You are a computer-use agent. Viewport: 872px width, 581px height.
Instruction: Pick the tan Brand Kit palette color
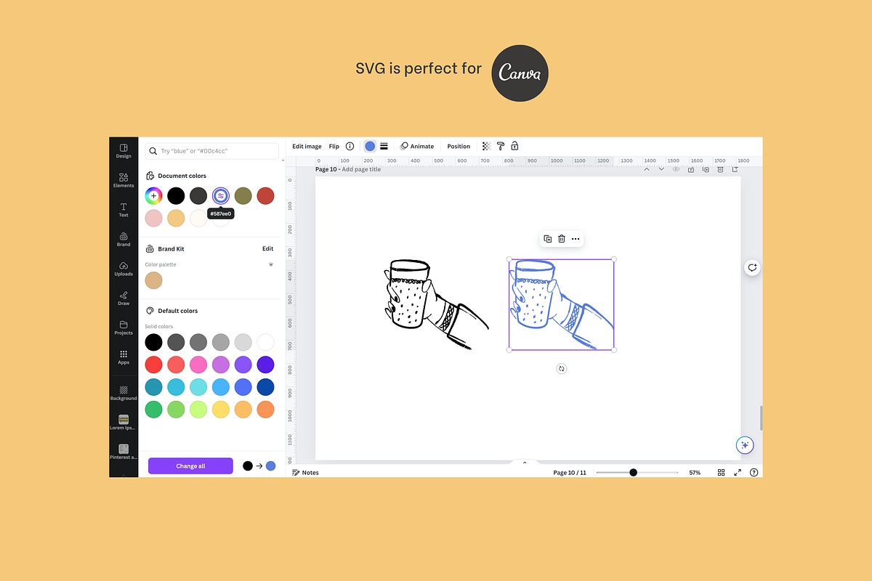[x=153, y=280]
